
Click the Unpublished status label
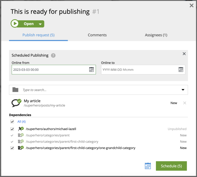(177, 129)
